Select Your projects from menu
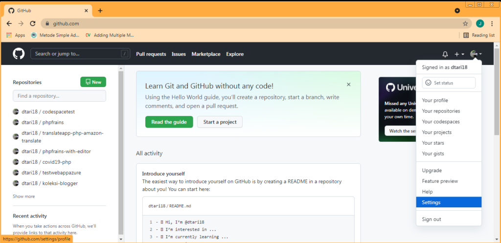 [449, 132]
